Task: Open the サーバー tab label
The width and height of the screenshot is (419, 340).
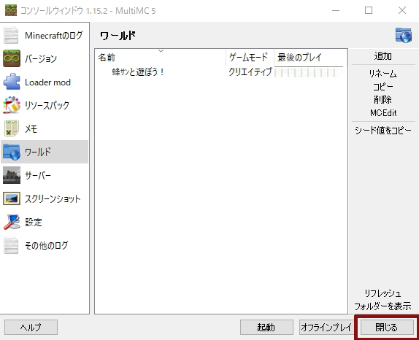Action: [x=38, y=176]
